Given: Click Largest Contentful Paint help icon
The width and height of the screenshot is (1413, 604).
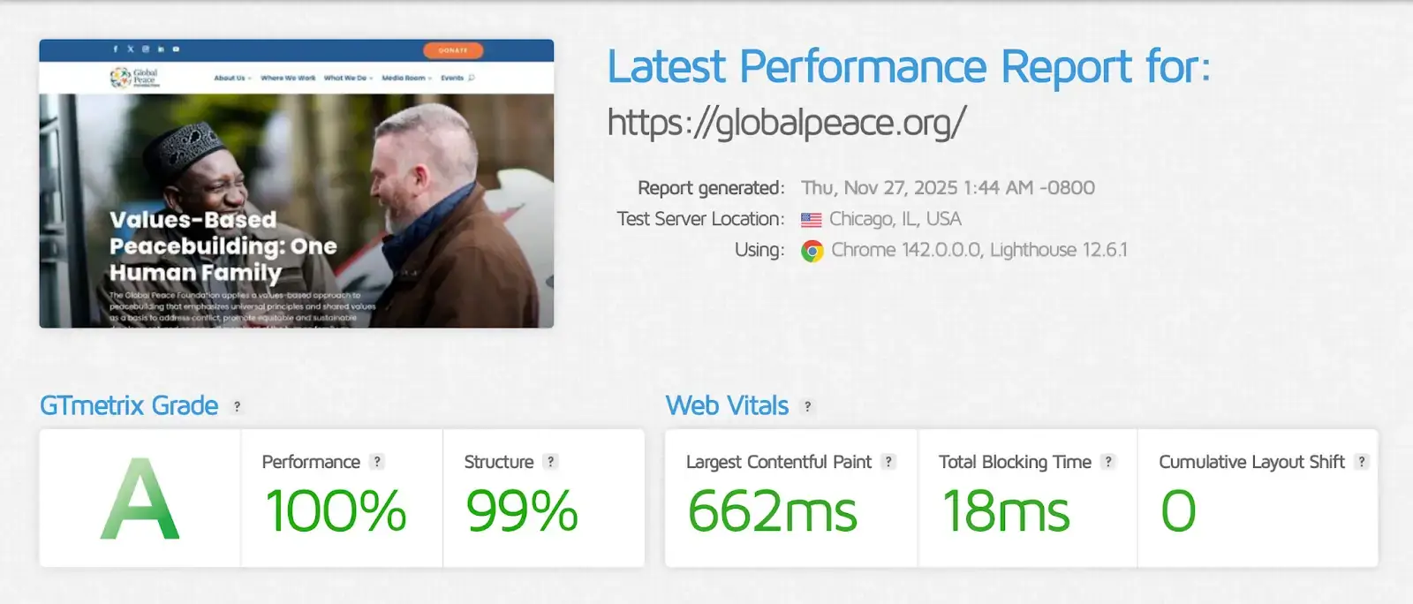Looking at the screenshot, I should point(888,462).
